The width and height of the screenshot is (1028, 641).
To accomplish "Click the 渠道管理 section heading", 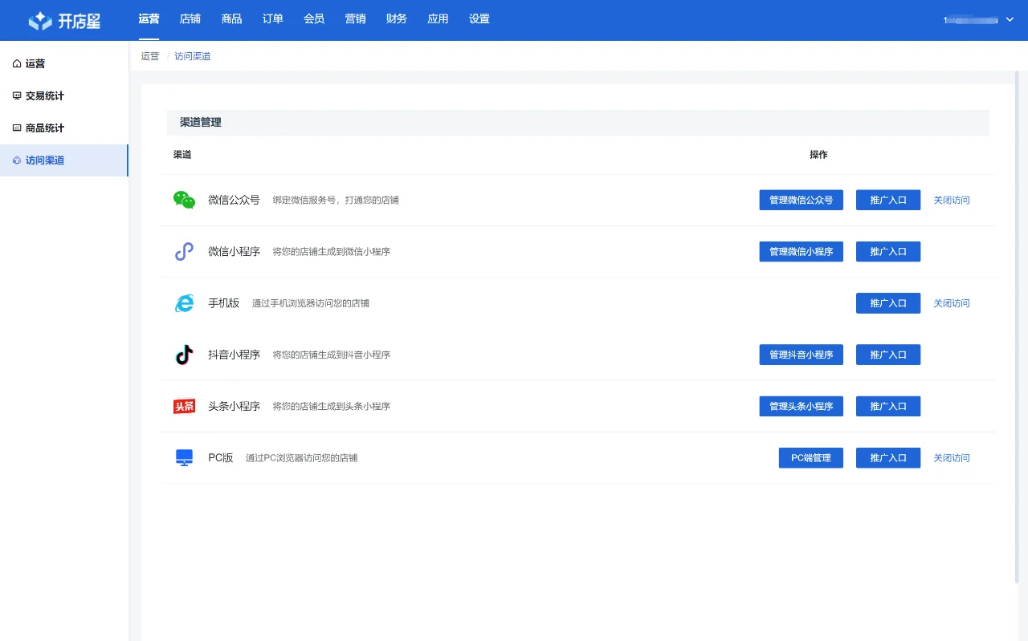I will tap(201, 123).
